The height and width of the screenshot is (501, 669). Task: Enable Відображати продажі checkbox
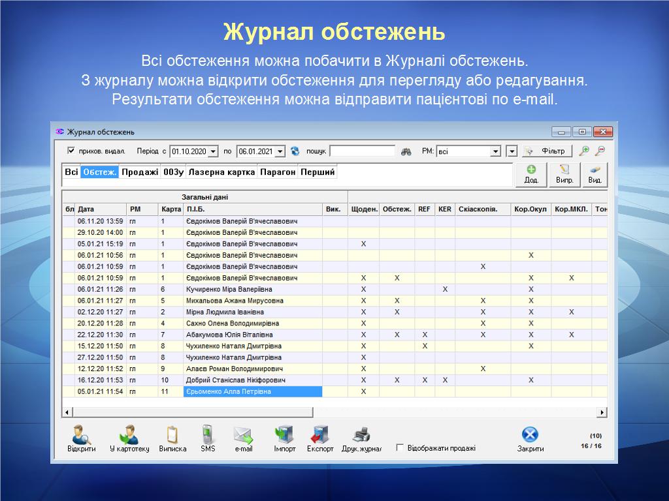click(400, 448)
